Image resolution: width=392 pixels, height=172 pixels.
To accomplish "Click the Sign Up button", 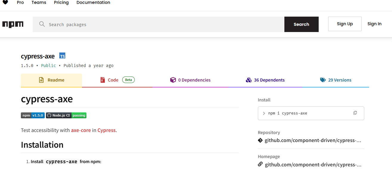I will click(345, 24).
